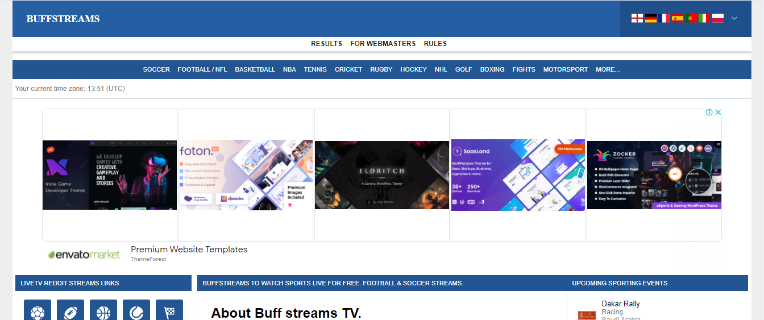Expand the MORE... sports menu
764x320 pixels.
608,69
